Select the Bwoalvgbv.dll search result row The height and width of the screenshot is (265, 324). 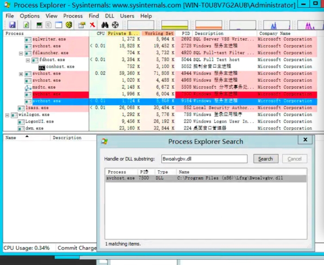(x=206, y=178)
